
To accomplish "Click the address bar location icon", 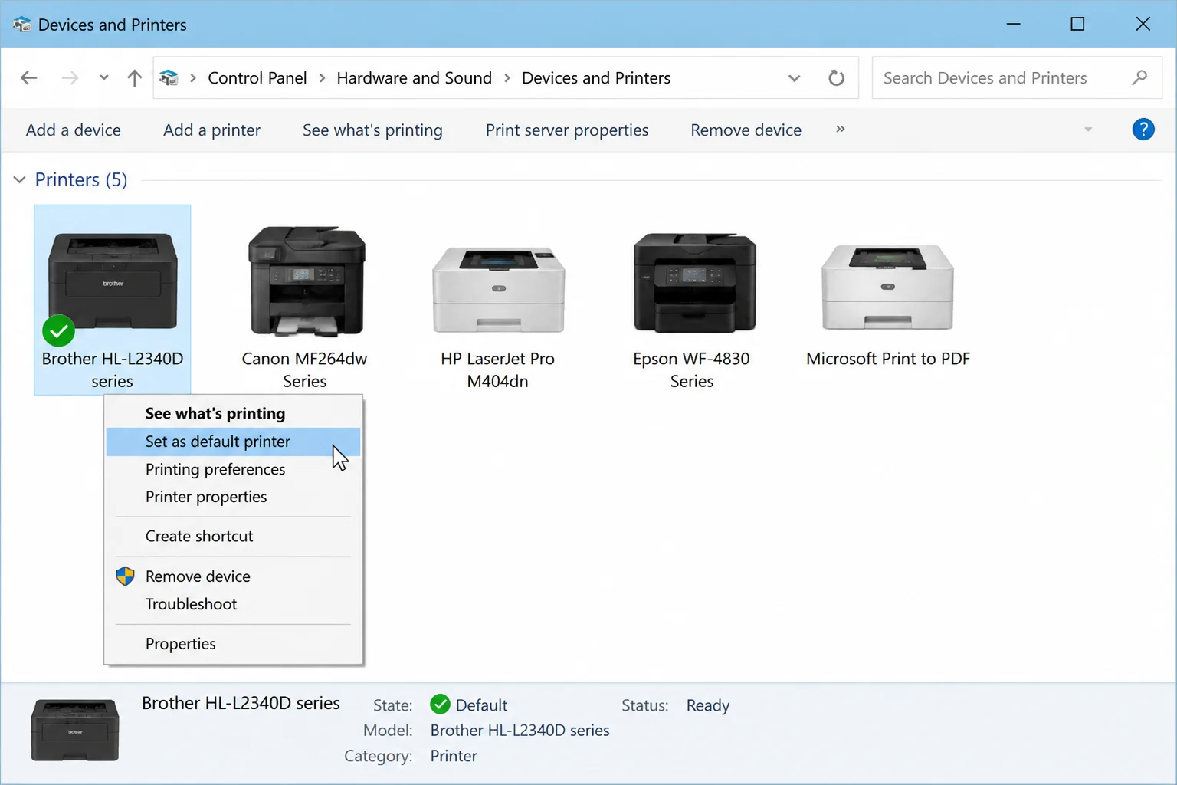I will [169, 77].
